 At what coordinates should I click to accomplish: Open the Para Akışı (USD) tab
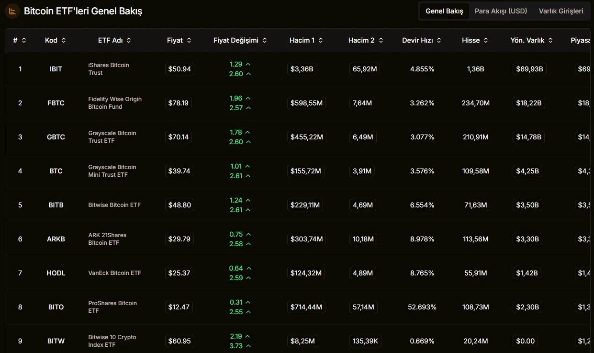501,11
